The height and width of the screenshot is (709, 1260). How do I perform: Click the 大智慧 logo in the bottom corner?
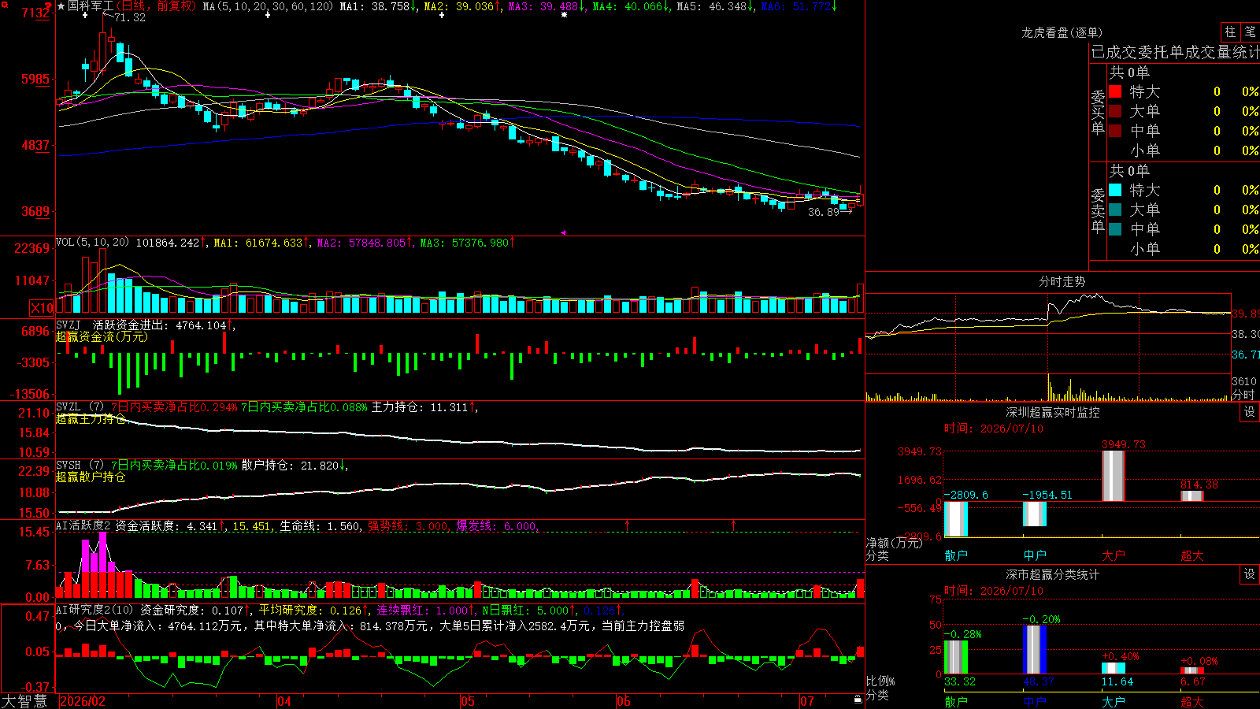pyautogui.click(x=24, y=701)
